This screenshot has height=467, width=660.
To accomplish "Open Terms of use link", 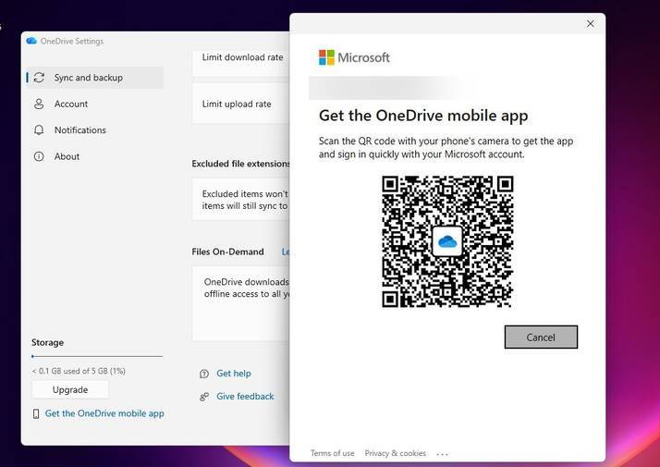I will coord(333,453).
